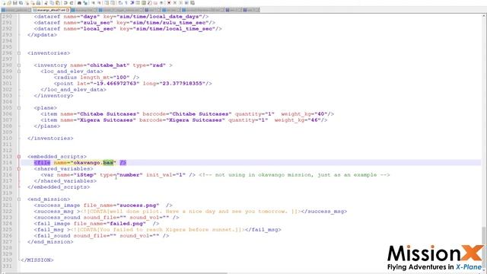The height and width of the screenshot is (274, 487).
Task: Toggle Show All Characters in the toolbar
Action: tap(126, 3)
